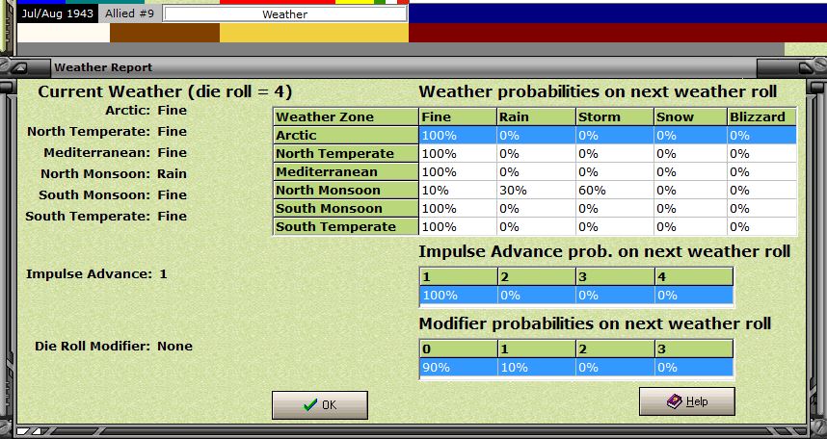Click the Impulse Advance column 1 header
The width and height of the screenshot is (827, 439).
tap(459, 276)
